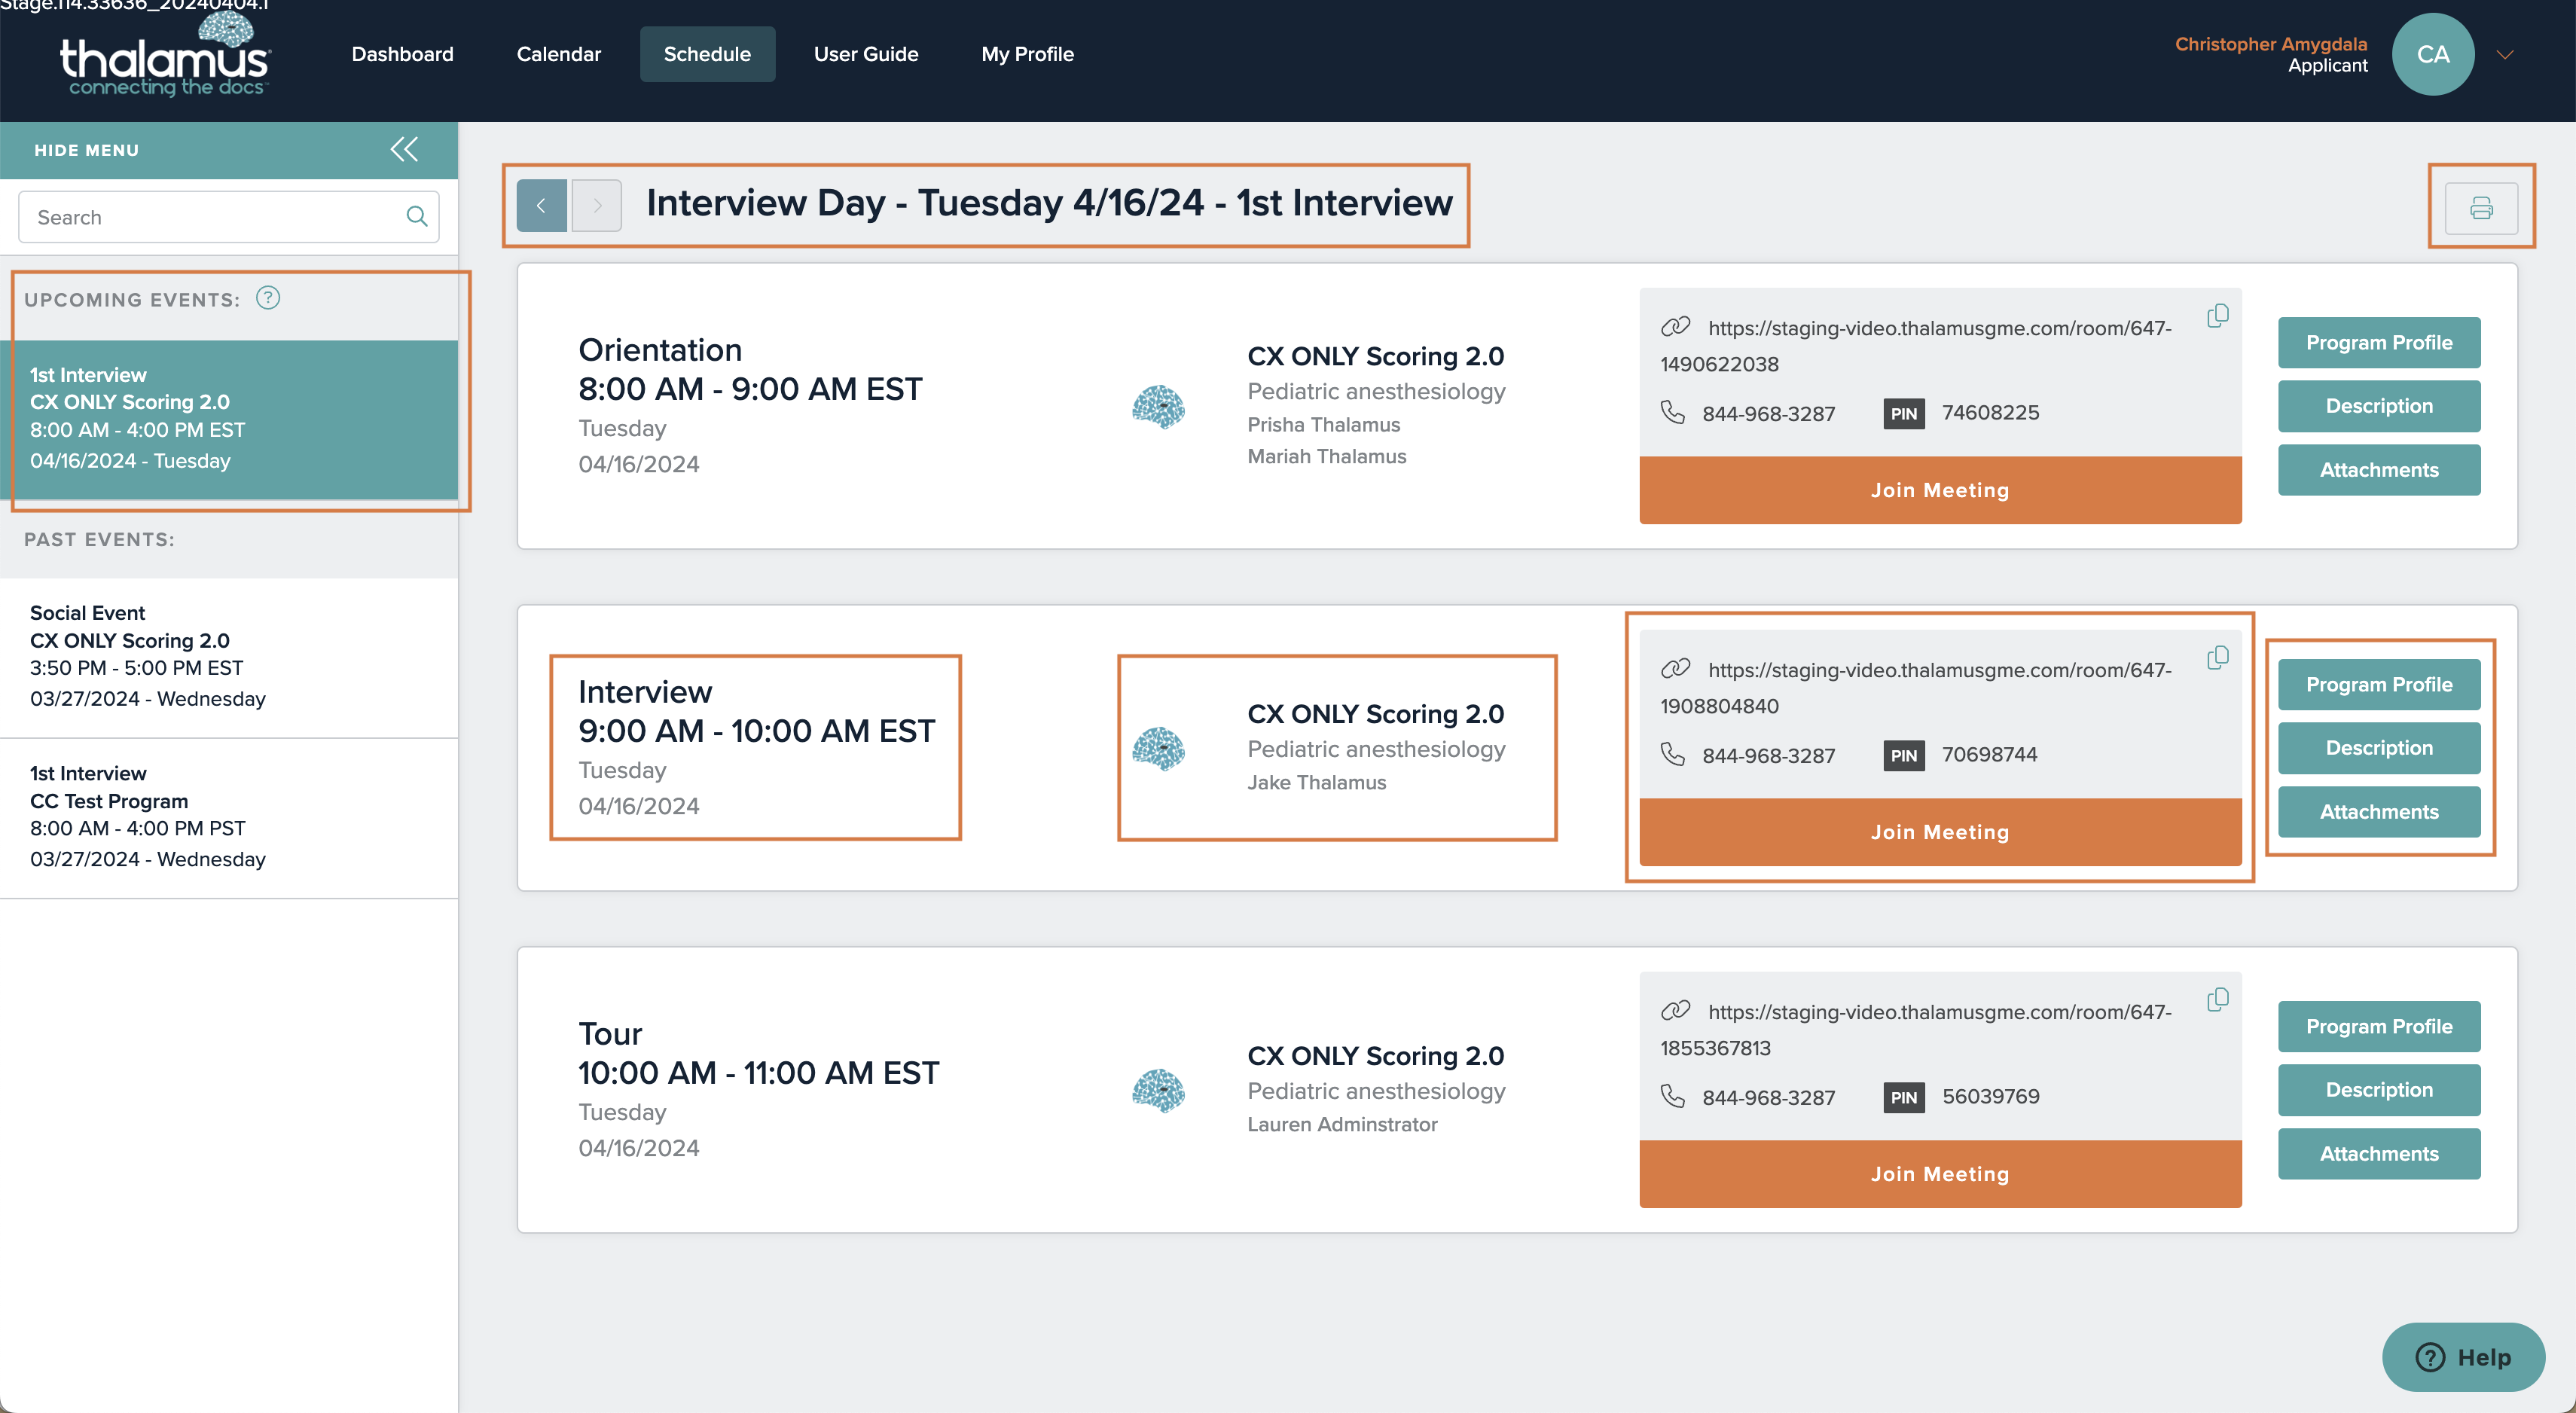Focus the sidebar Search field
2576x1413 pixels.
tap(228, 217)
